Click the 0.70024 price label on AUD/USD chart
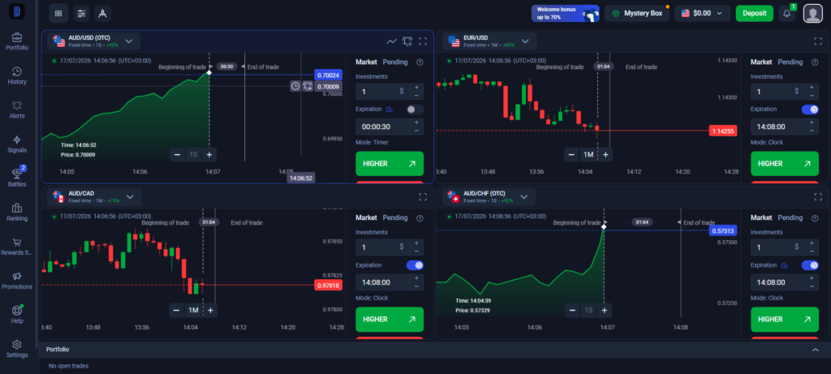831x374 pixels. click(328, 75)
